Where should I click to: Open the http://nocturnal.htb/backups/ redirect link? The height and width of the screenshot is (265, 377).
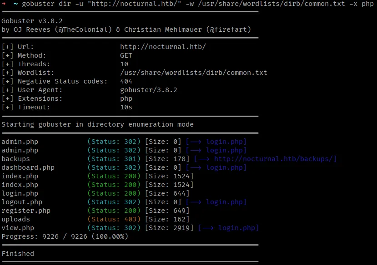pos(273,159)
